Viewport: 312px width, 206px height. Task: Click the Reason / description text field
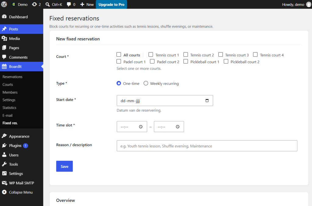[x=207, y=146]
